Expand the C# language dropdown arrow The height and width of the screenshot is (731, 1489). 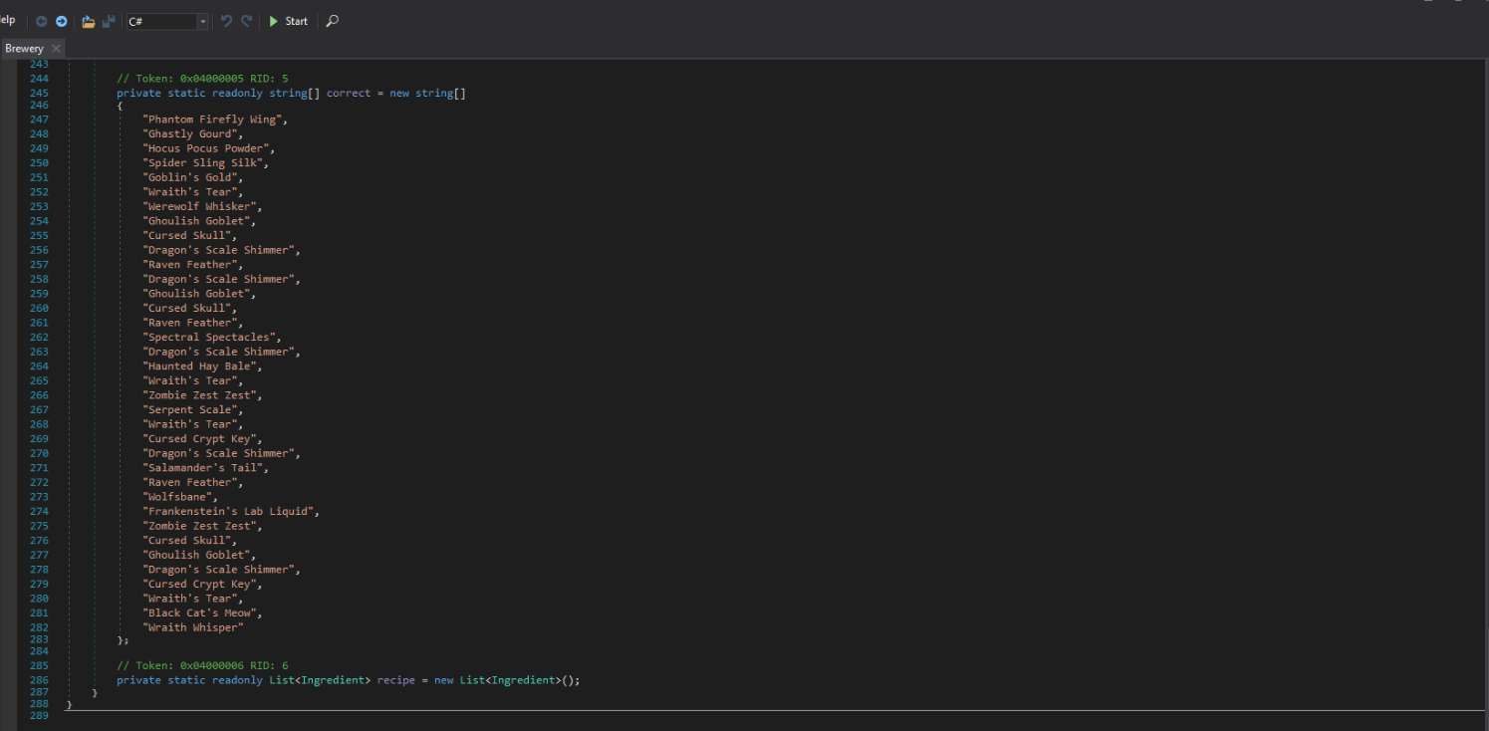pyautogui.click(x=203, y=22)
